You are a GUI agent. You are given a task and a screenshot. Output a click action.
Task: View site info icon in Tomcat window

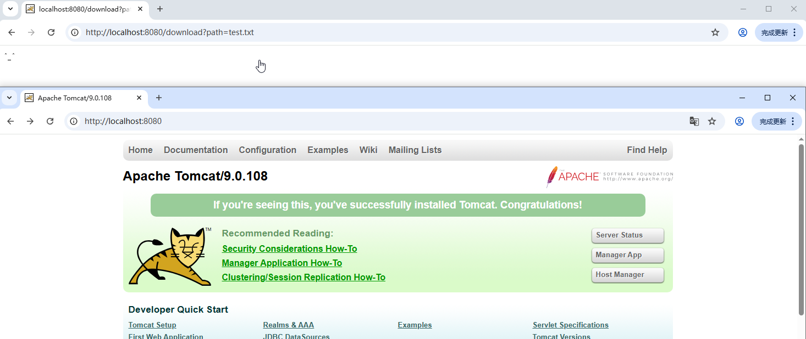(x=74, y=121)
